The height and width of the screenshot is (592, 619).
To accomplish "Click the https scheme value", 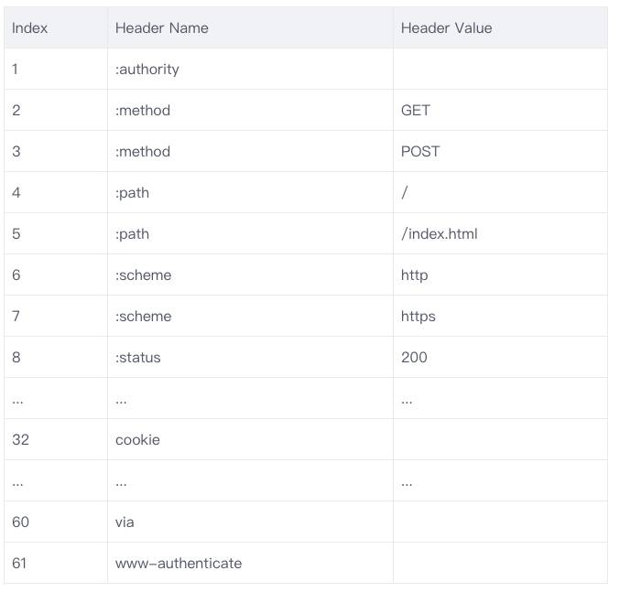I will (x=418, y=317).
